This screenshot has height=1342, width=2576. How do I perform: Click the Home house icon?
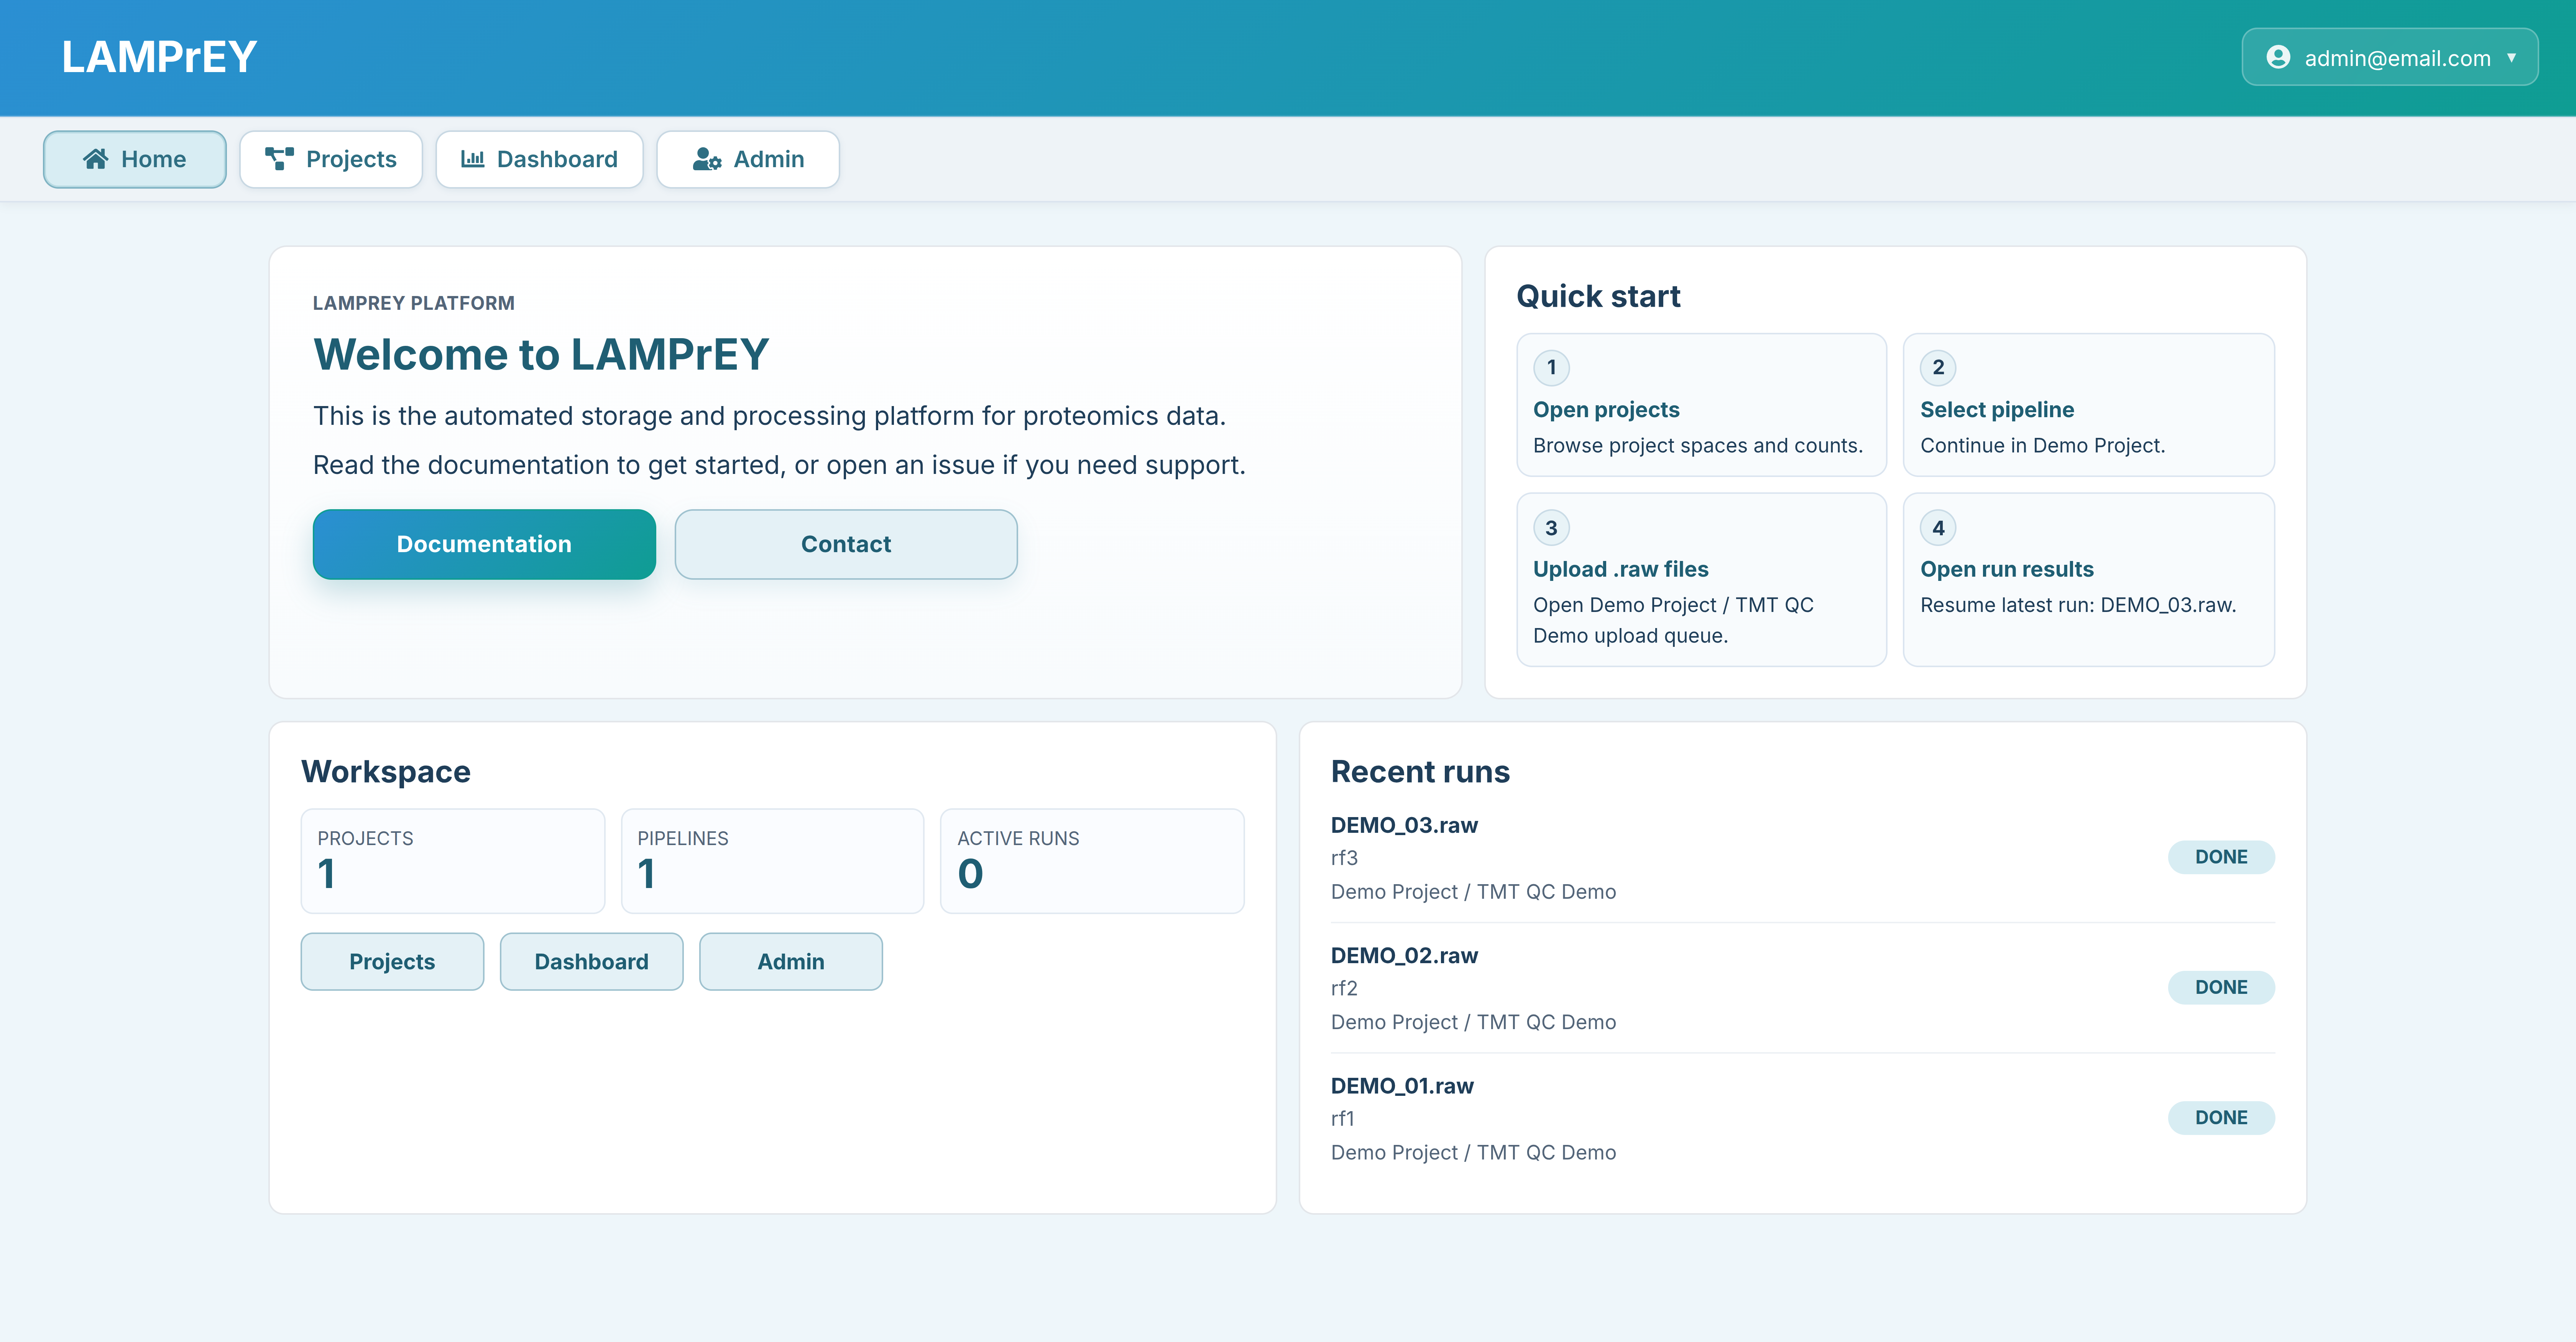pyautogui.click(x=96, y=159)
